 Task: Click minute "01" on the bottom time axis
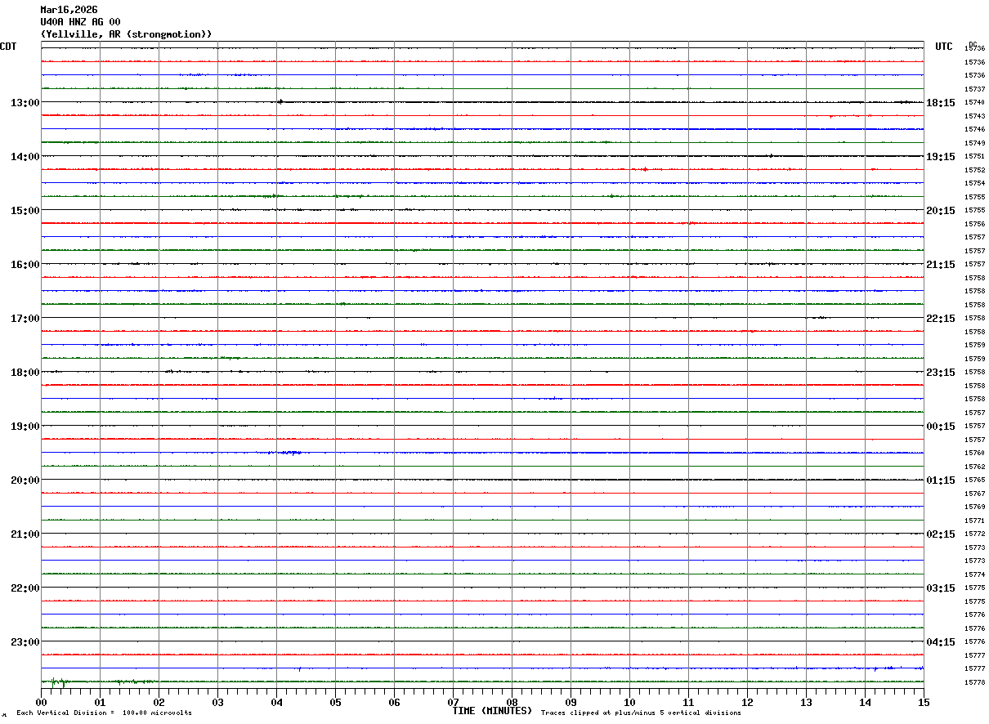click(x=100, y=703)
